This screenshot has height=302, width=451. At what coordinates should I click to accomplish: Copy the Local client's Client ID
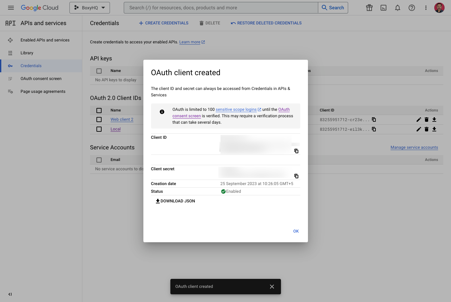coord(374,129)
